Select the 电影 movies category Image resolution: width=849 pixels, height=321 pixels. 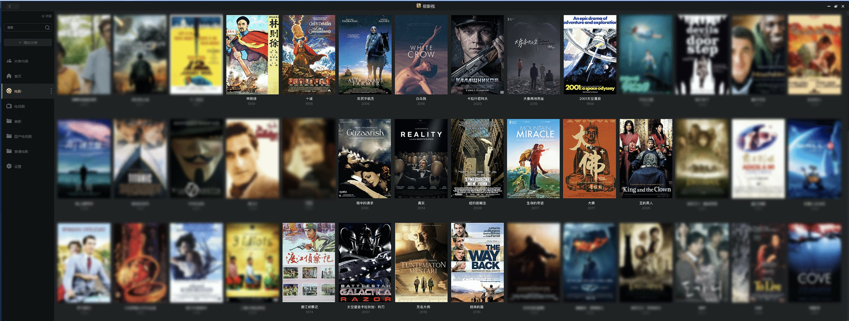(x=18, y=91)
